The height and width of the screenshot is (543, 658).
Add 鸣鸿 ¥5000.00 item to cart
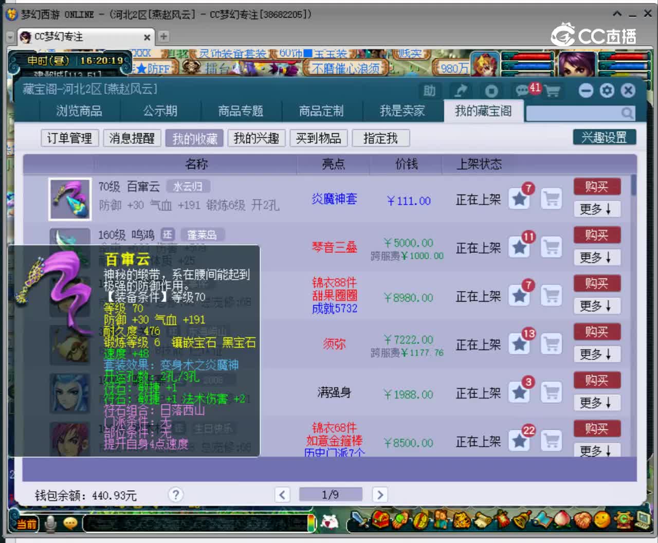(x=551, y=247)
